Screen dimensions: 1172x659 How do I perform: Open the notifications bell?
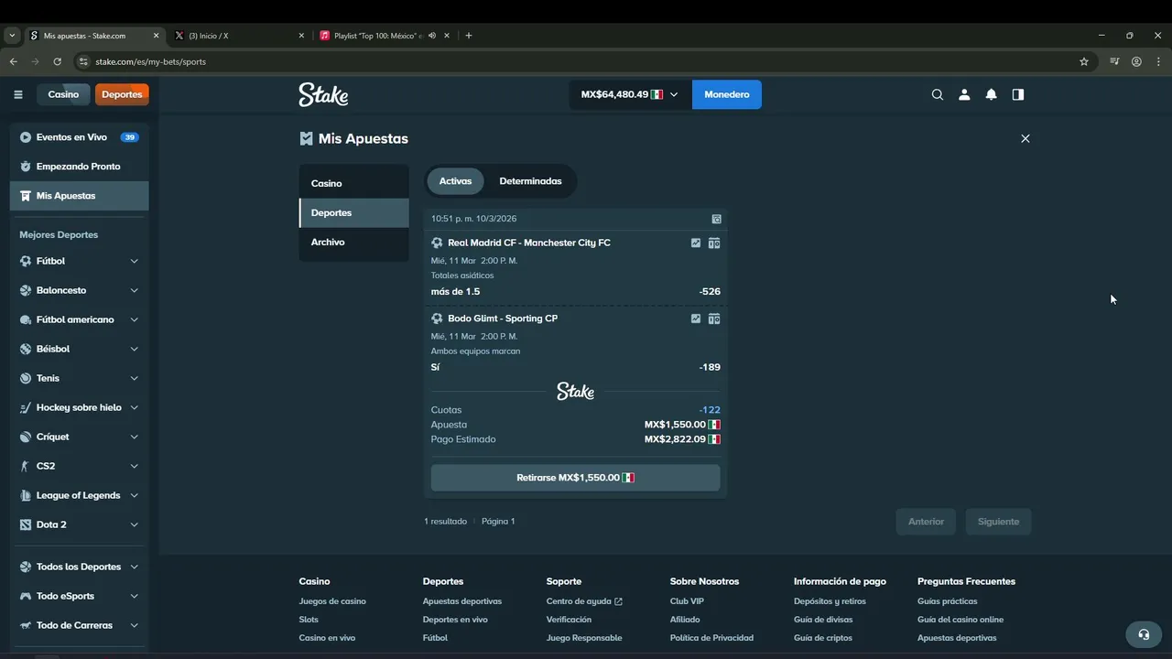pyautogui.click(x=991, y=94)
